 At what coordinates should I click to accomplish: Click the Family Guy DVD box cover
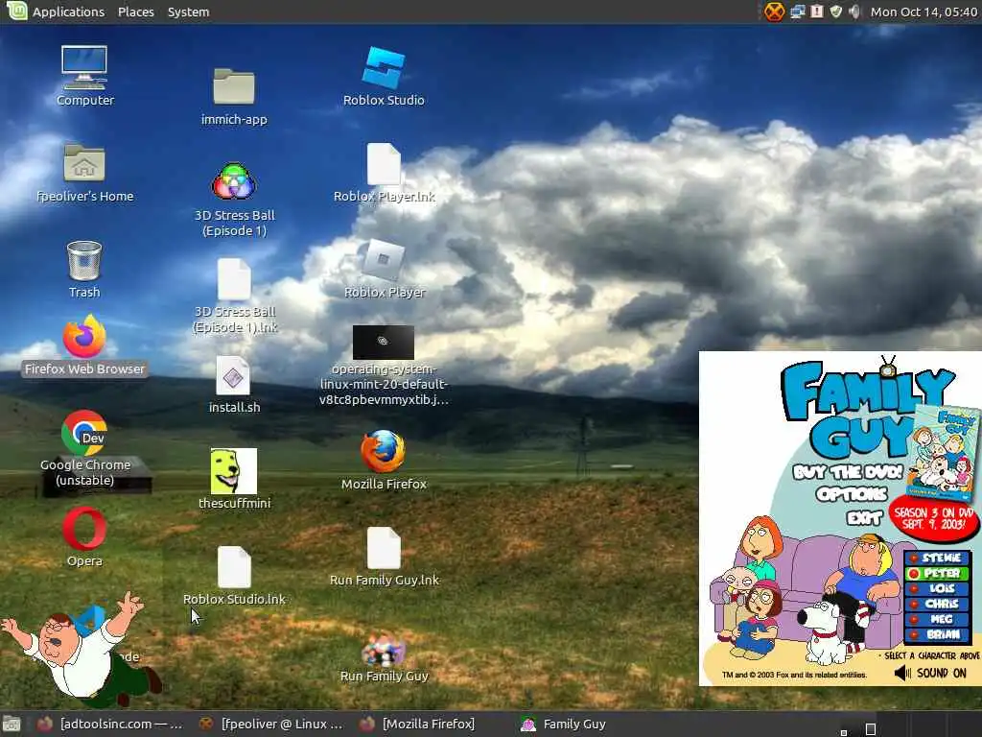943,453
